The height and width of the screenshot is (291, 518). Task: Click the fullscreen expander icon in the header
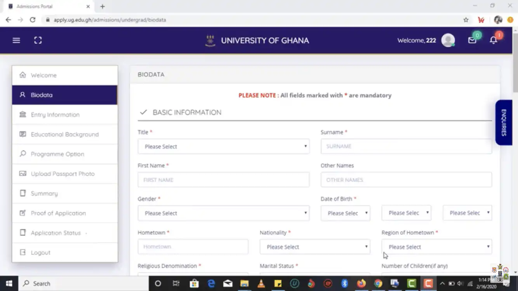(x=38, y=40)
